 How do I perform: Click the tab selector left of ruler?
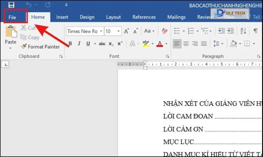(5, 65)
